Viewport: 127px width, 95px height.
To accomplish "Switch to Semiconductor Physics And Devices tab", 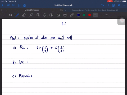I will coord(95,10).
